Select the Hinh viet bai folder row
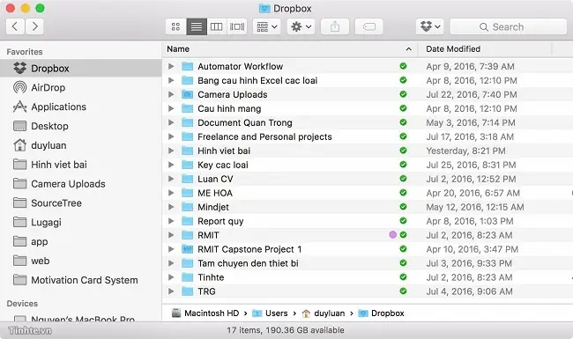Image resolution: width=573 pixels, height=339 pixels. 368,151
